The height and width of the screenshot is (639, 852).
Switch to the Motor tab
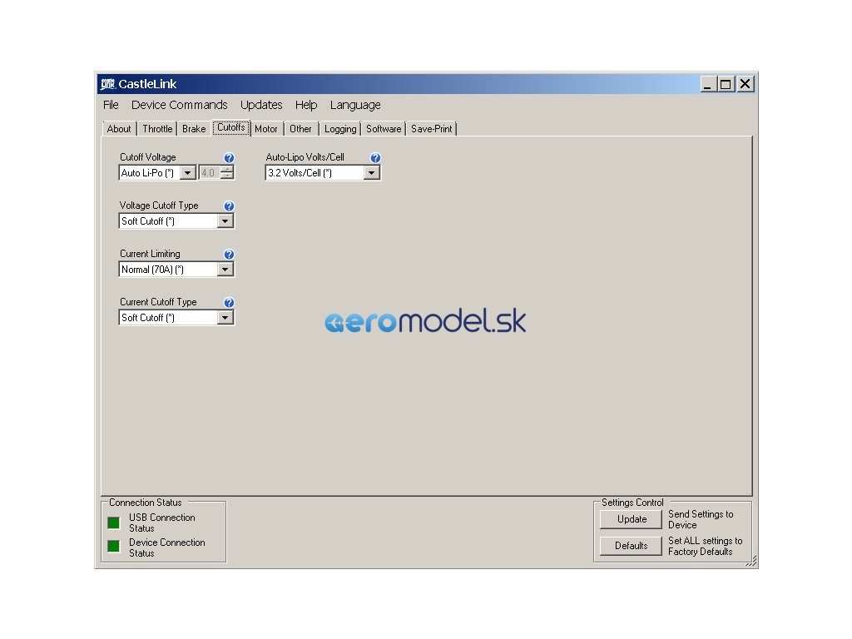(266, 129)
